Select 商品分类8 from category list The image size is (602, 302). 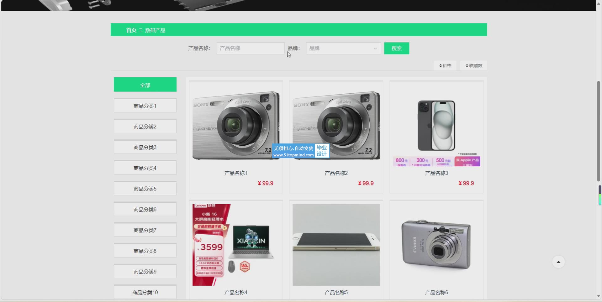click(x=145, y=251)
